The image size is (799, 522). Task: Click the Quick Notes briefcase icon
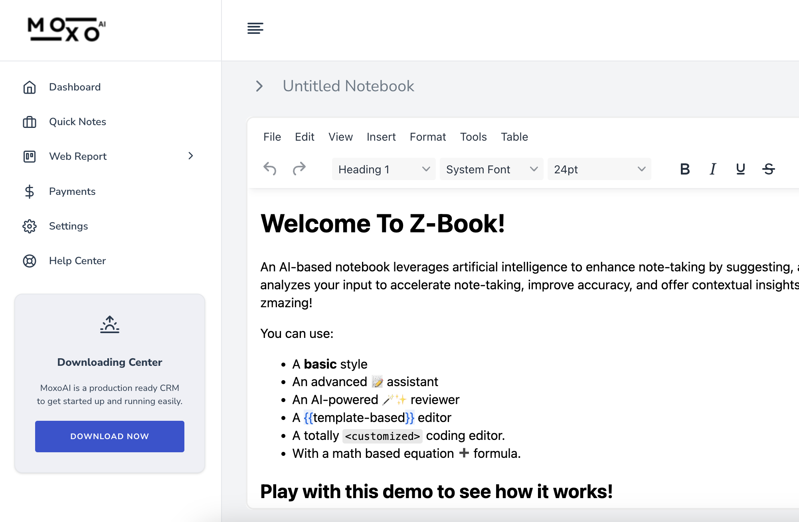[30, 122]
